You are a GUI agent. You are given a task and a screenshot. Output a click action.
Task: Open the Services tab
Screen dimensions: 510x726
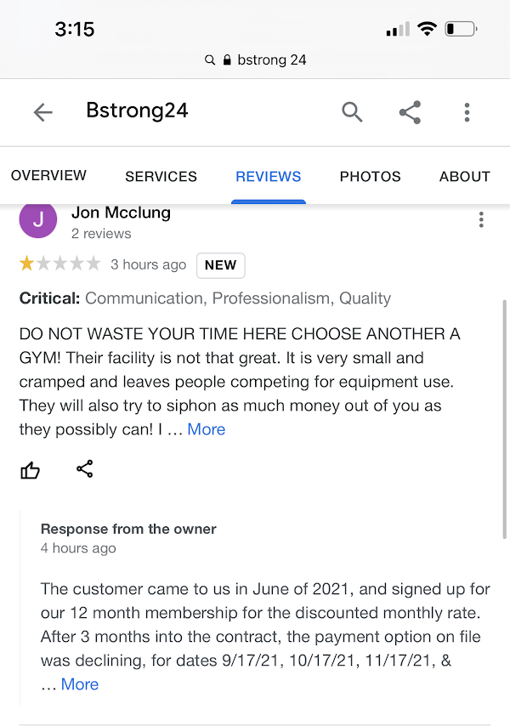tap(161, 177)
